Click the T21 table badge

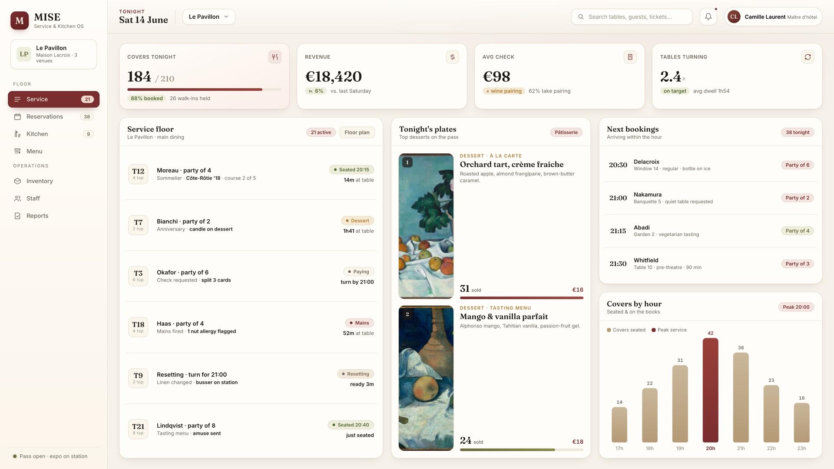tap(138, 429)
